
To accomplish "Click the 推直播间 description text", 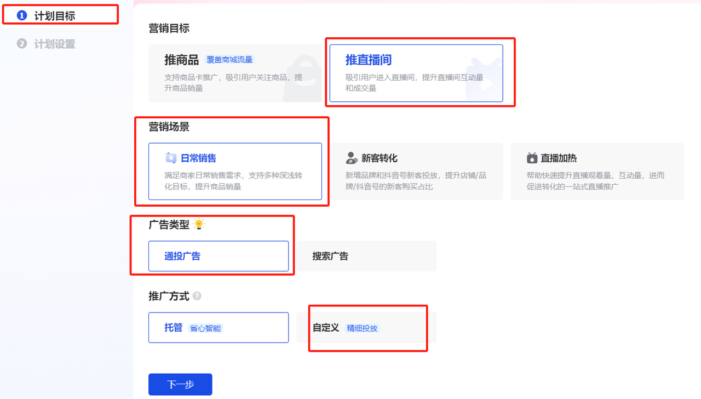I will click(x=415, y=83).
